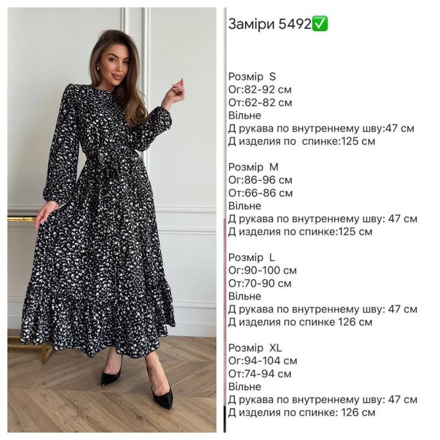The image size is (440, 440).
Task: Select the 'Розмір S' label
Action: tap(252, 76)
